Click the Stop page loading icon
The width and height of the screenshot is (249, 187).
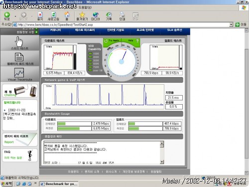[40, 15]
